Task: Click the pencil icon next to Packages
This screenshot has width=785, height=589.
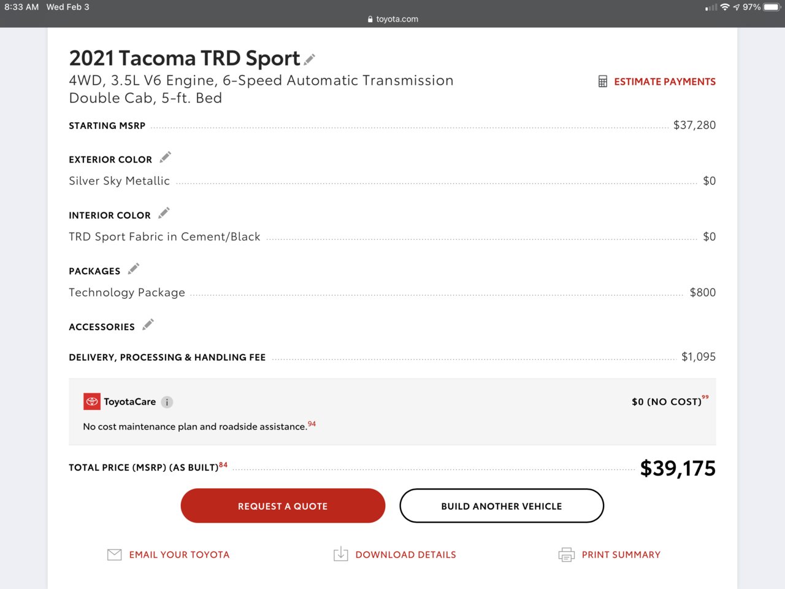Action: pyautogui.click(x=134, y=269)
